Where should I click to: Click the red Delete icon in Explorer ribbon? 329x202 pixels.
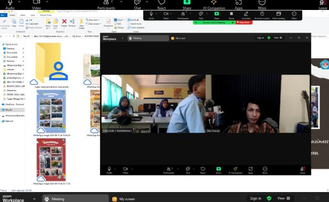(x=64, y=22)
